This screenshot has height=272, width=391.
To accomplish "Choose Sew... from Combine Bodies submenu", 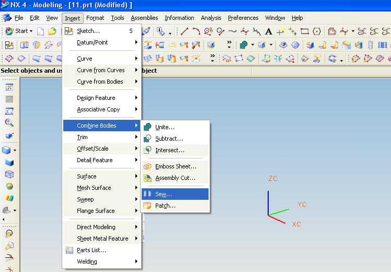I will point(175,194).
